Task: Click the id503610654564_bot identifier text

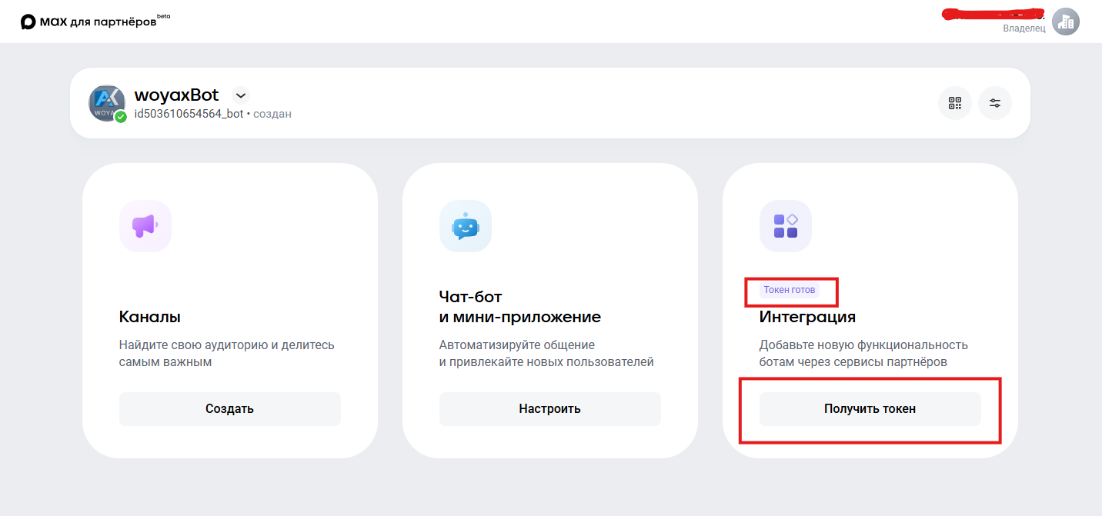Action: tap(189, 114)
